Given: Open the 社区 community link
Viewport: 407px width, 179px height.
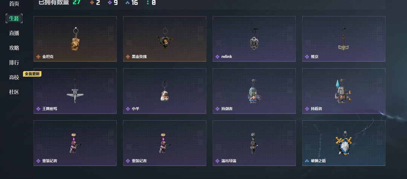Looking at the screenshot, I should point(14,92).
